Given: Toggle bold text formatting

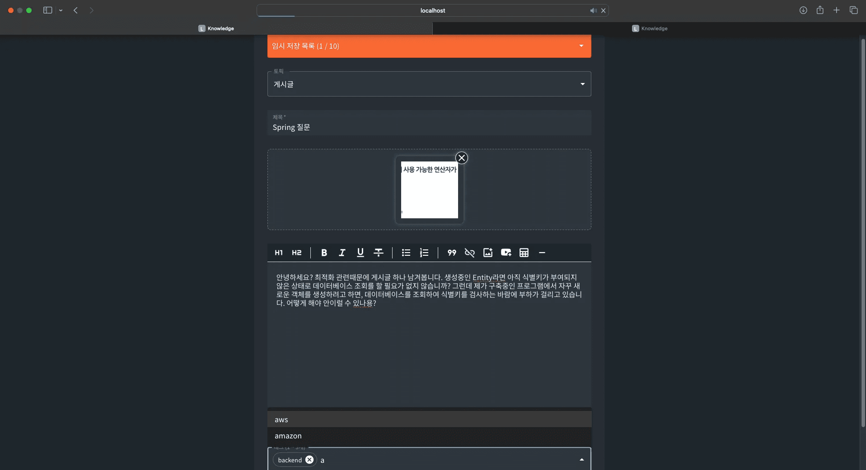Looking at the screenshot, I should (x=324, y=253).
